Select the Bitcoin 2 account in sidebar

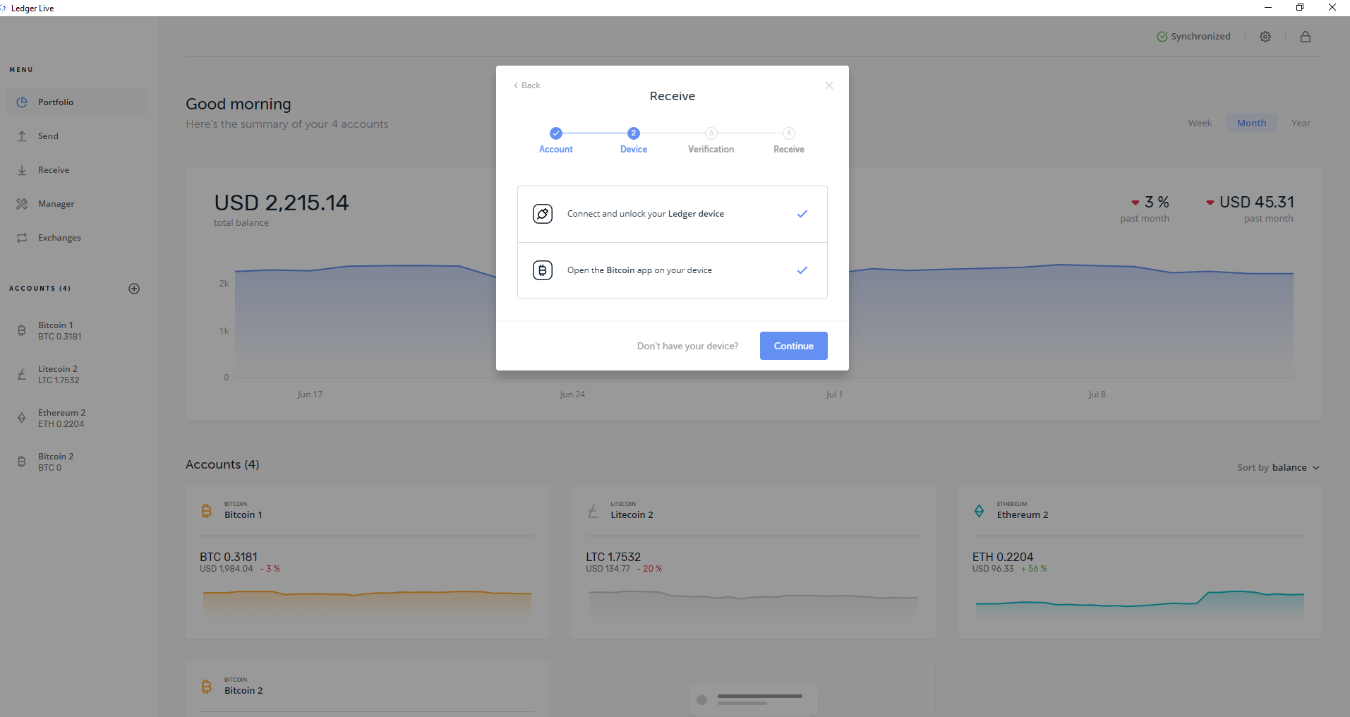pos(76,462)
